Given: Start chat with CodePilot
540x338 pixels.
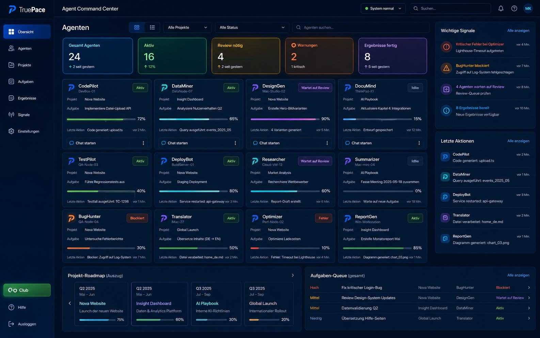Looking at the screenshot, I should pos(82,143).
